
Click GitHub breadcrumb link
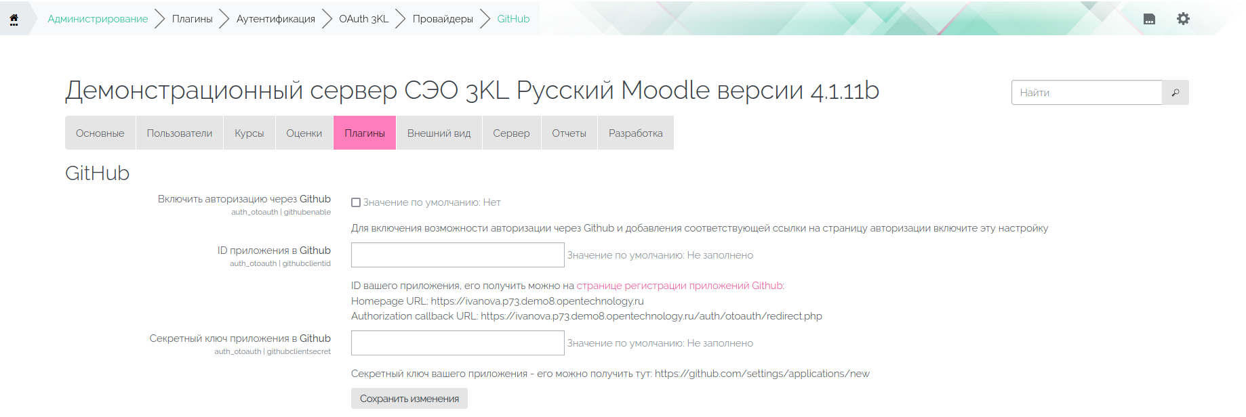point(513,19)
